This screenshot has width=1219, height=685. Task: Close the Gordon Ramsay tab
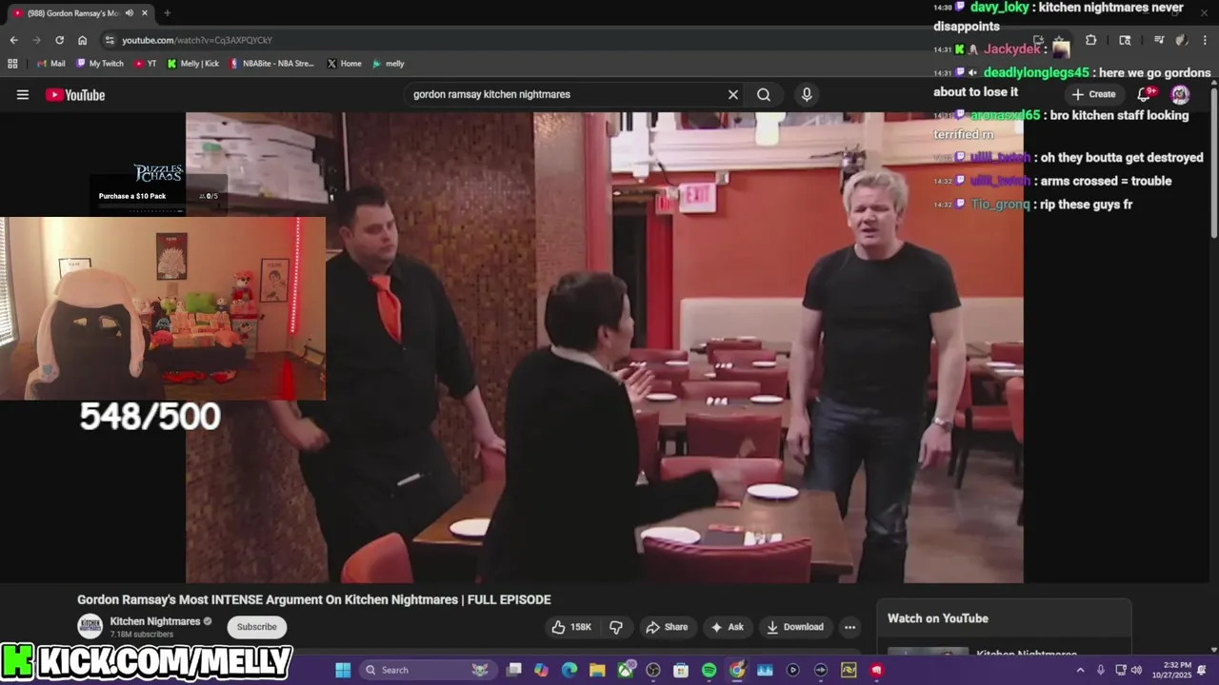tap(145, 13)
